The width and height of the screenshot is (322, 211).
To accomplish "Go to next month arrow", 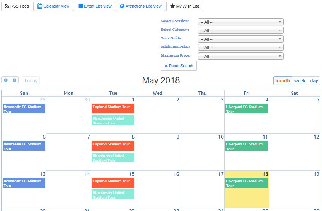I will [x=14, y=80].
